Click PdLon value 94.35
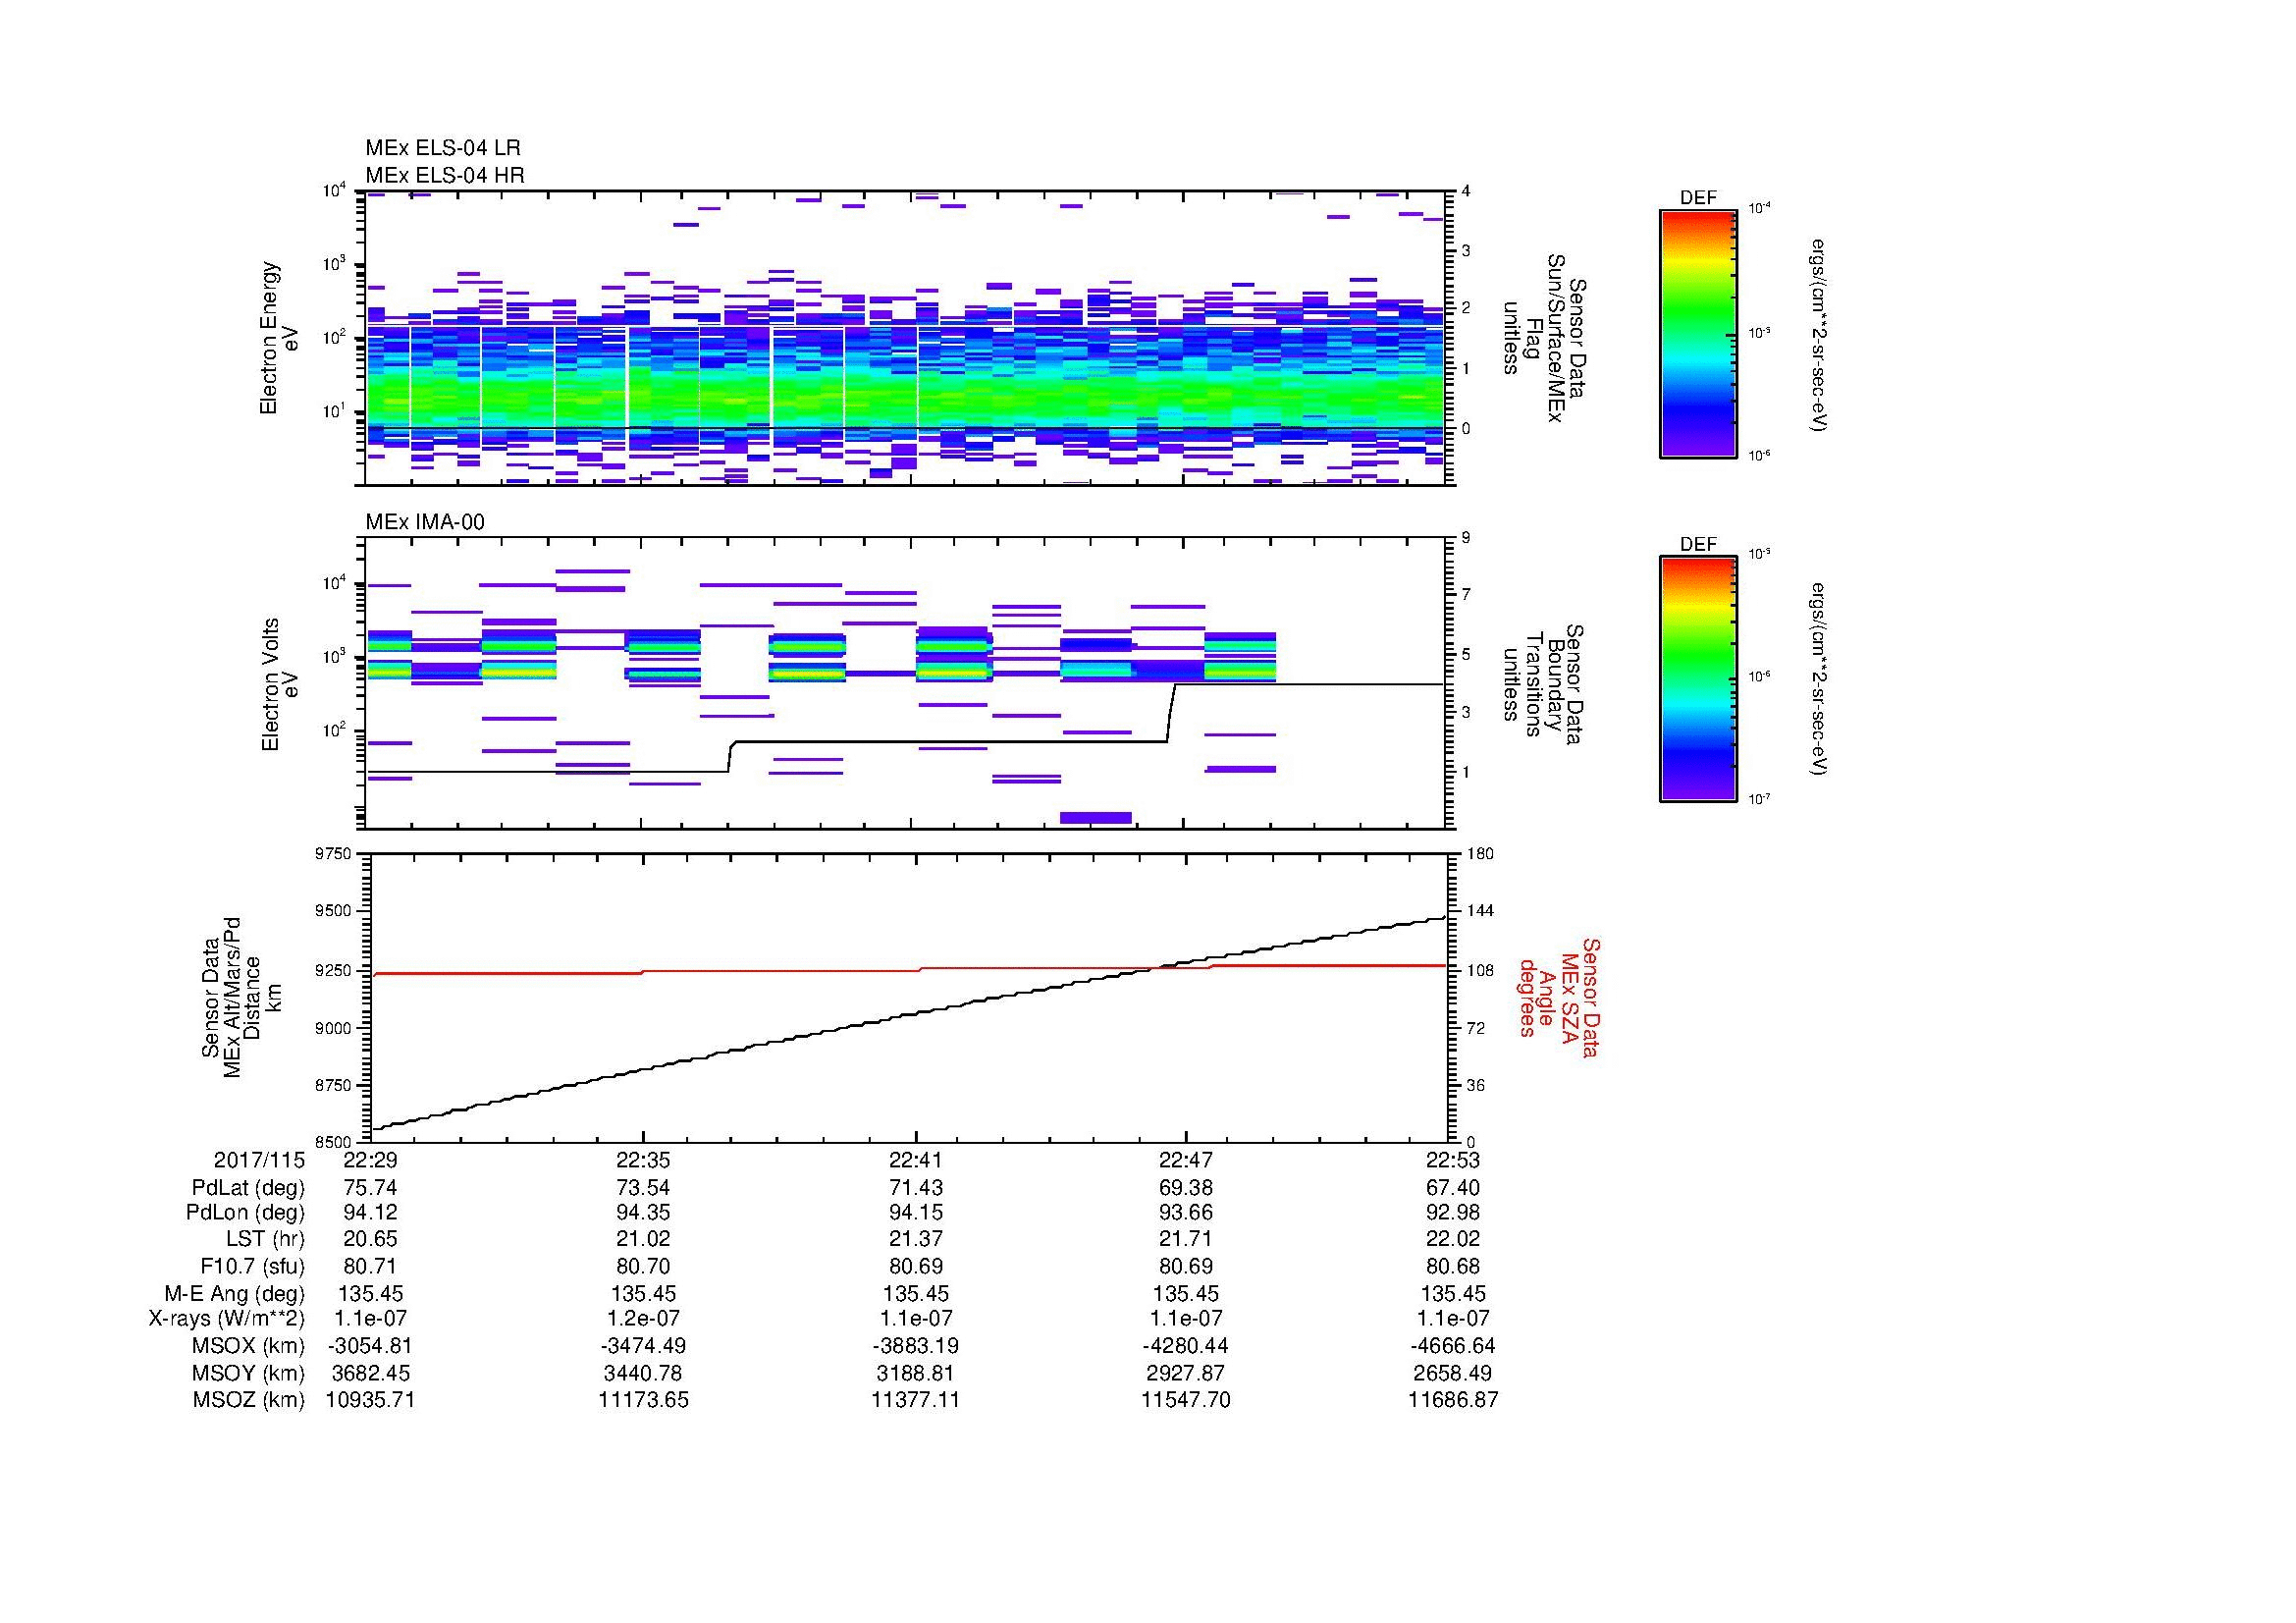 click(x=643, y=1213)
